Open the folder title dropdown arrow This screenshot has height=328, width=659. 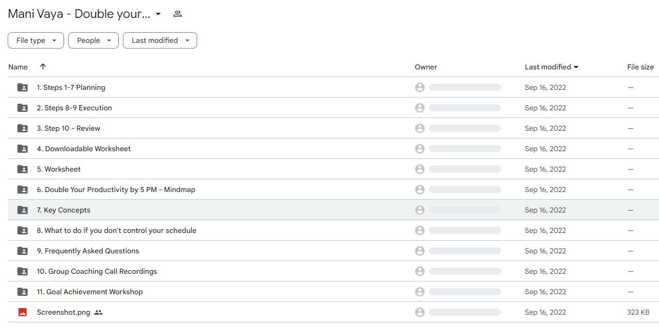pyautogui.click(x=158, y=14)
